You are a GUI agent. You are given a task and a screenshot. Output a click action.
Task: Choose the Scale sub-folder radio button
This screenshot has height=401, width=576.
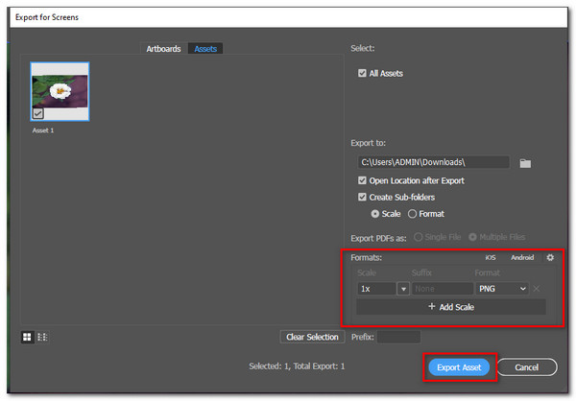pyautogui.click(x=375, y=213)
